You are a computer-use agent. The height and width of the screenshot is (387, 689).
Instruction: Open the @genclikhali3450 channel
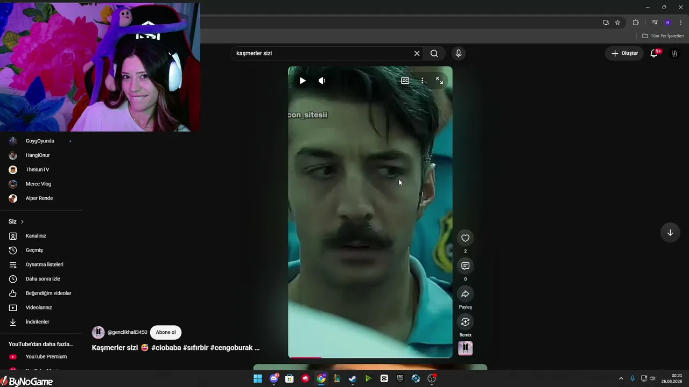coord(127,332)
